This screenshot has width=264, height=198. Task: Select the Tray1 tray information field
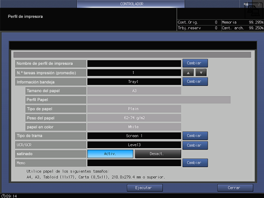click(134, 82)
